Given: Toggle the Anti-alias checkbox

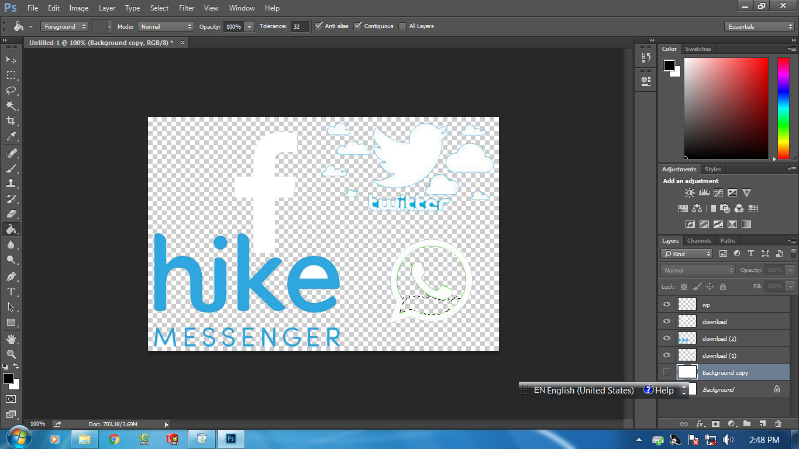Looking at the screenshot, I should click(x=318, y=26).
